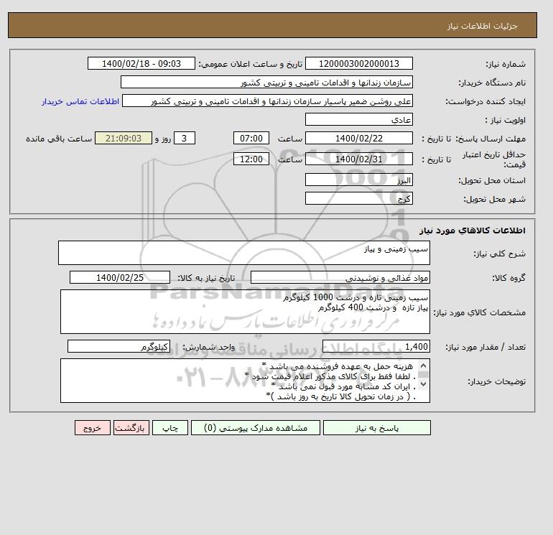Click general description field سیب زمینی و پیاز

[244, 253]
